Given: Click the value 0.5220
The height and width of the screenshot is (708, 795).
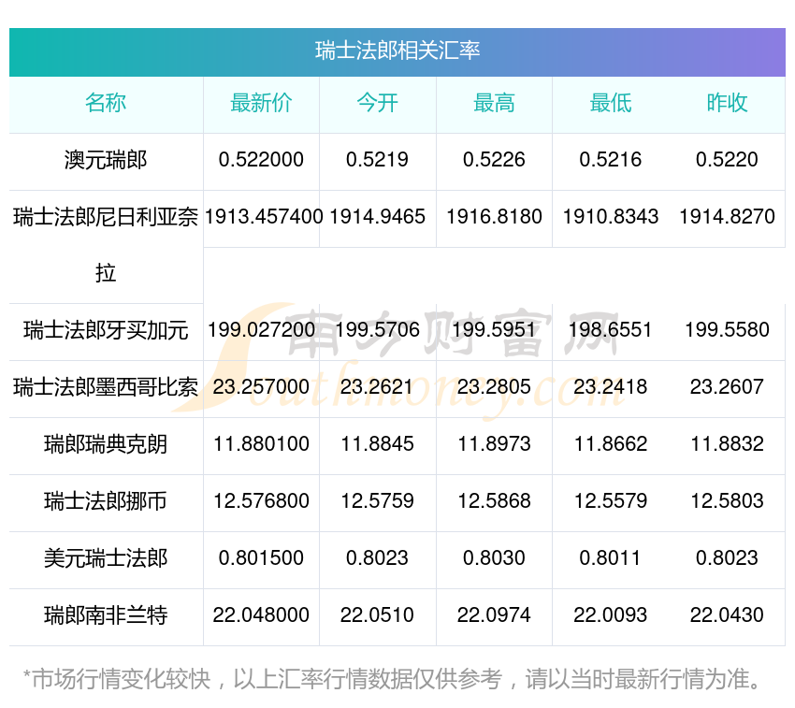Looking at the screenshot, I should click(x=727, y=160).
